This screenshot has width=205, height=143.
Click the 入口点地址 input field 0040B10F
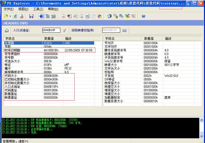(x=51, y=30)
